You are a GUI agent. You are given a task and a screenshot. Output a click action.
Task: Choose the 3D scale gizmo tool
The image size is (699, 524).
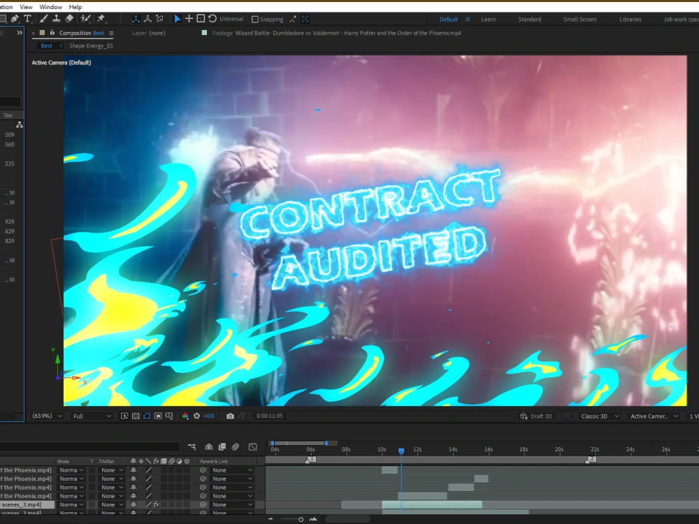201,19
